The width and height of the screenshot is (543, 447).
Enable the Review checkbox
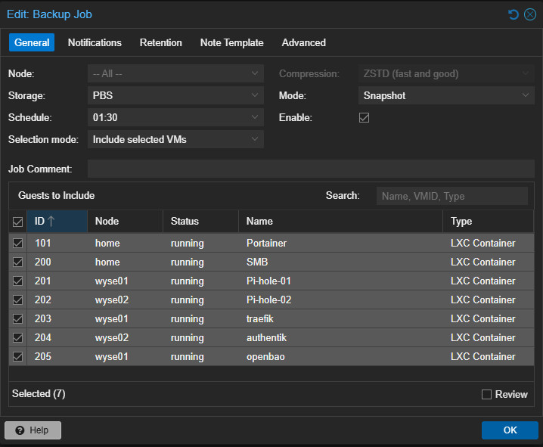(x=486, y=394)
